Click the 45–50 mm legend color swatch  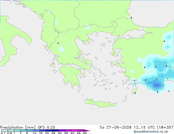81,130
